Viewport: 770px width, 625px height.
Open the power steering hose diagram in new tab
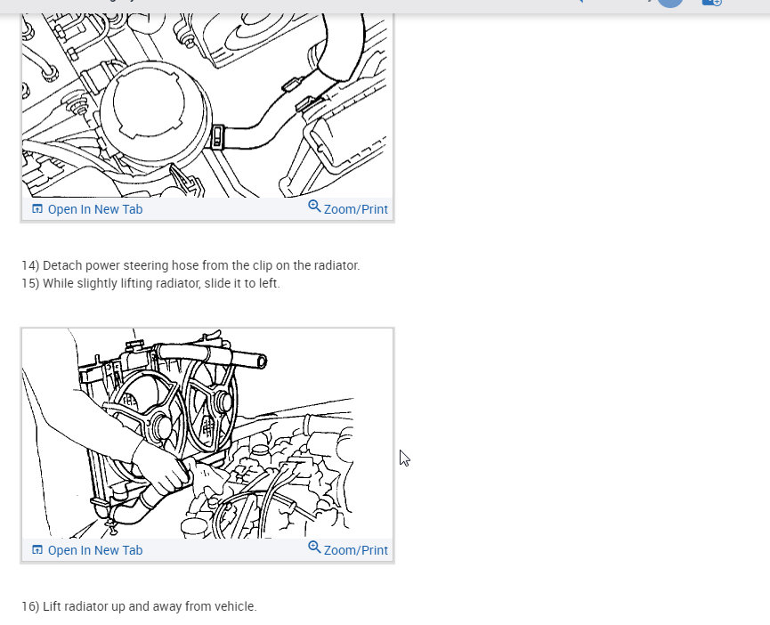click(x=87, y=209)
